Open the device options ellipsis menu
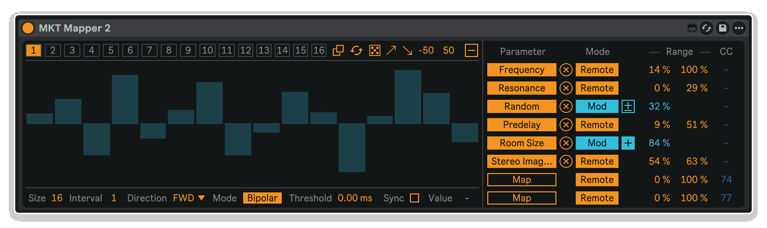 [x=739, y=28]
